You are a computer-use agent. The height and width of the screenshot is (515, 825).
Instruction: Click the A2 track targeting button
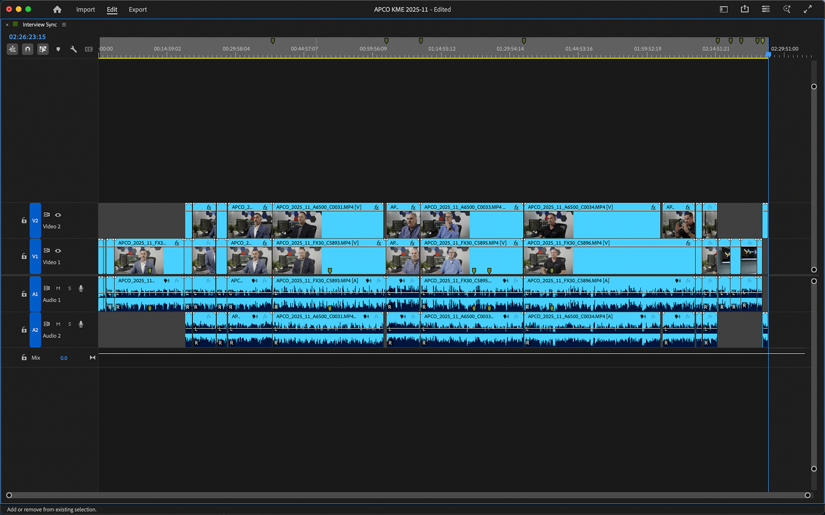click(35, 330)
